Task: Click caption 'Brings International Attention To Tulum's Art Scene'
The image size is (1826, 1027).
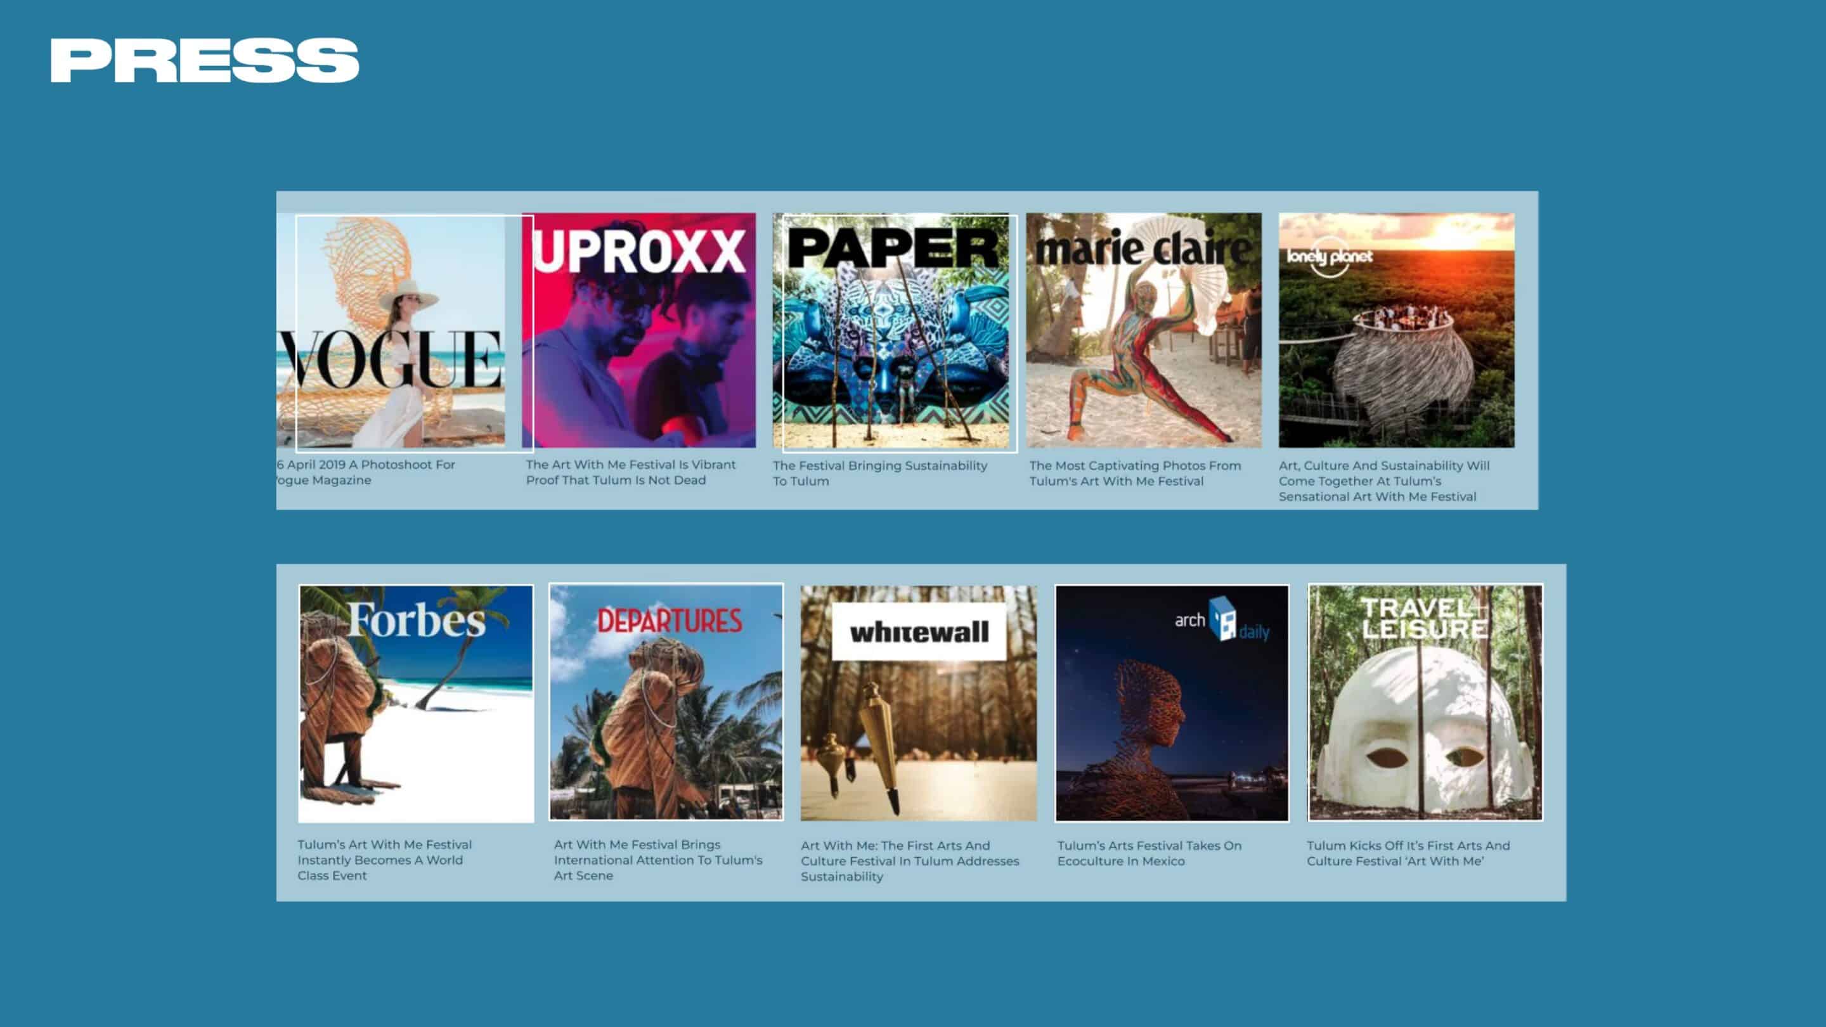Action: click(658, 860)
